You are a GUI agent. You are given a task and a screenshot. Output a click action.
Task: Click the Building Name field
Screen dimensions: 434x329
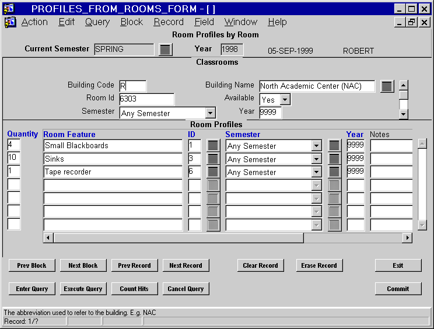click(x=317, y=86)
